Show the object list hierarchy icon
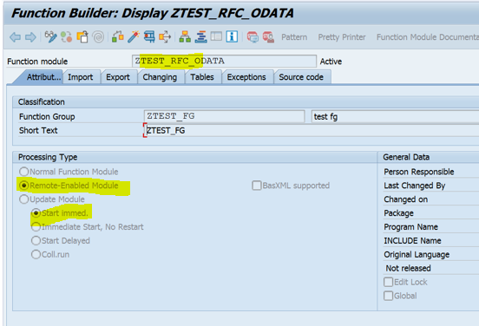Image resolution: width=479 pixels, height=326 pixels. point(185,37)
